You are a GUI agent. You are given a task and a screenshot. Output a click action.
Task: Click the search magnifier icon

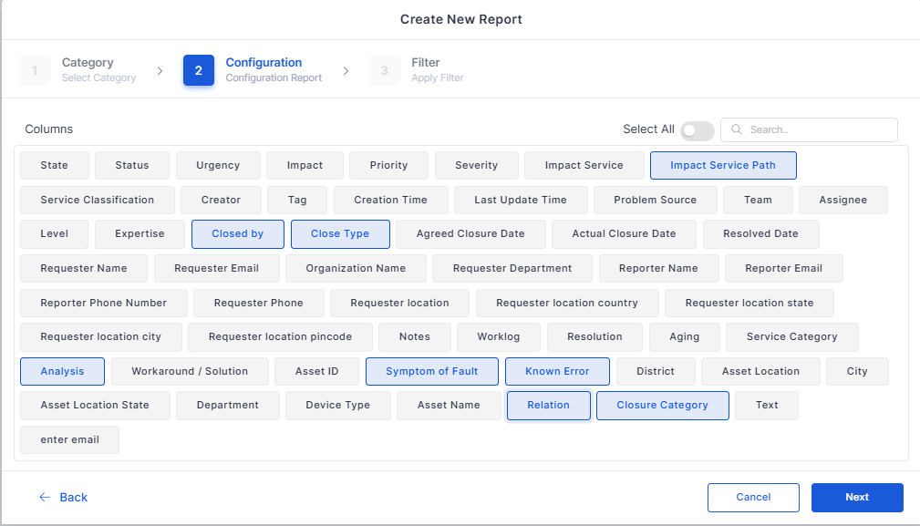click(x=737, y=129)
